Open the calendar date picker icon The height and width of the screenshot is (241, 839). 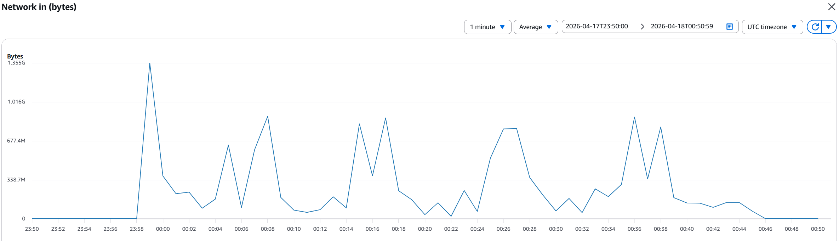coord(729,27)
